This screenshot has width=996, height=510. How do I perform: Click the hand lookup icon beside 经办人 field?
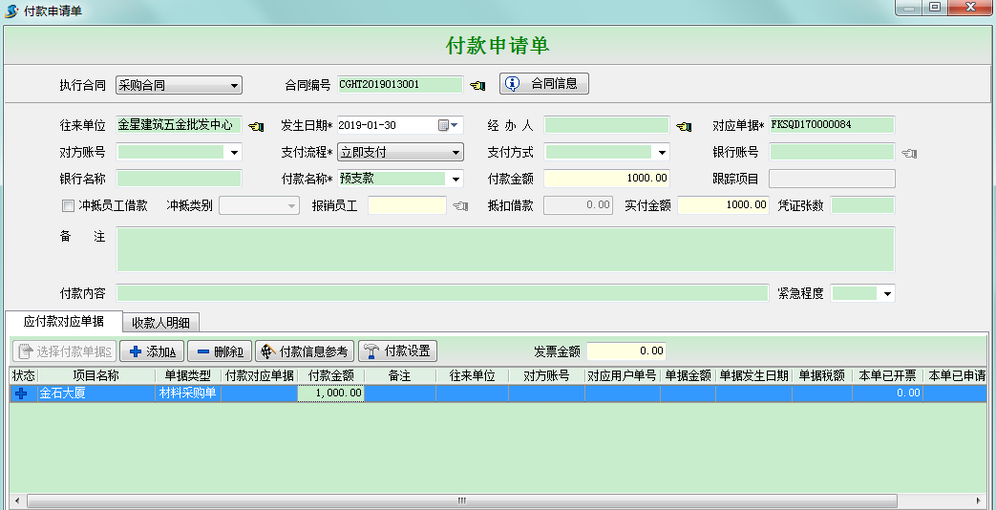[684, 126]
